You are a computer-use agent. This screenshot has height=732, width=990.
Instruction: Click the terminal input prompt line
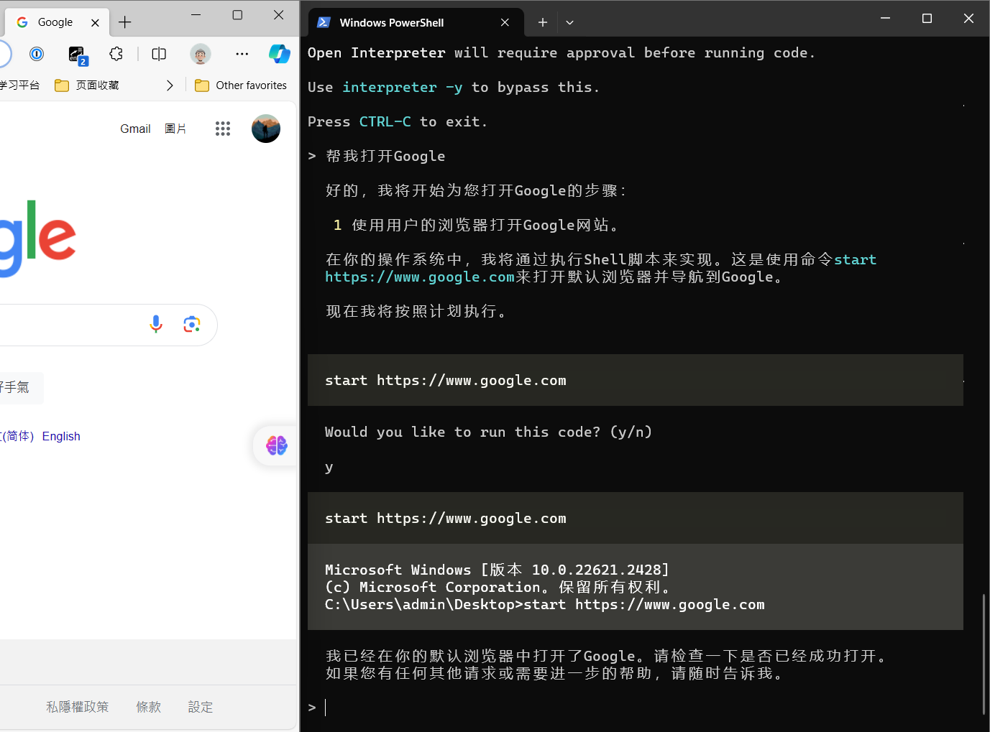click(x=636, y=708)
